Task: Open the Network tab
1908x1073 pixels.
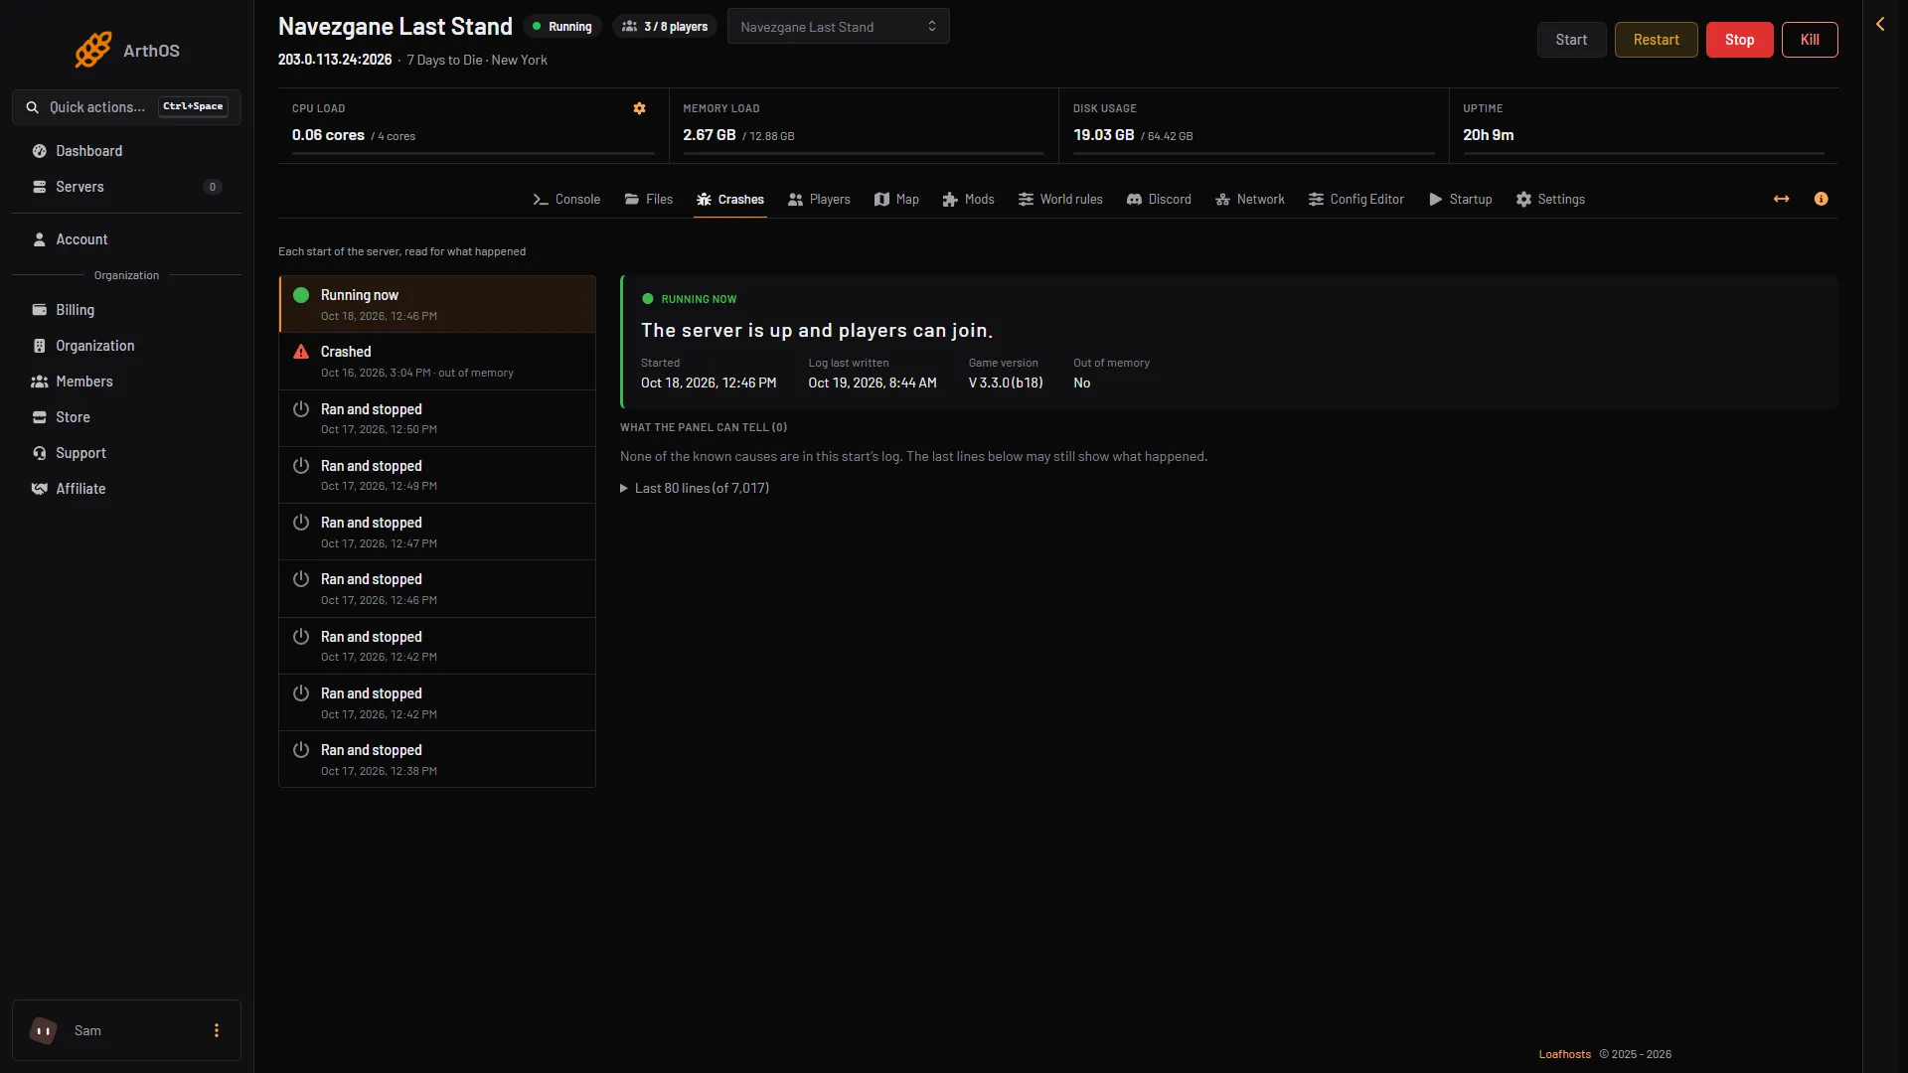Action: pyautogui.click(x=1249, y=200)
